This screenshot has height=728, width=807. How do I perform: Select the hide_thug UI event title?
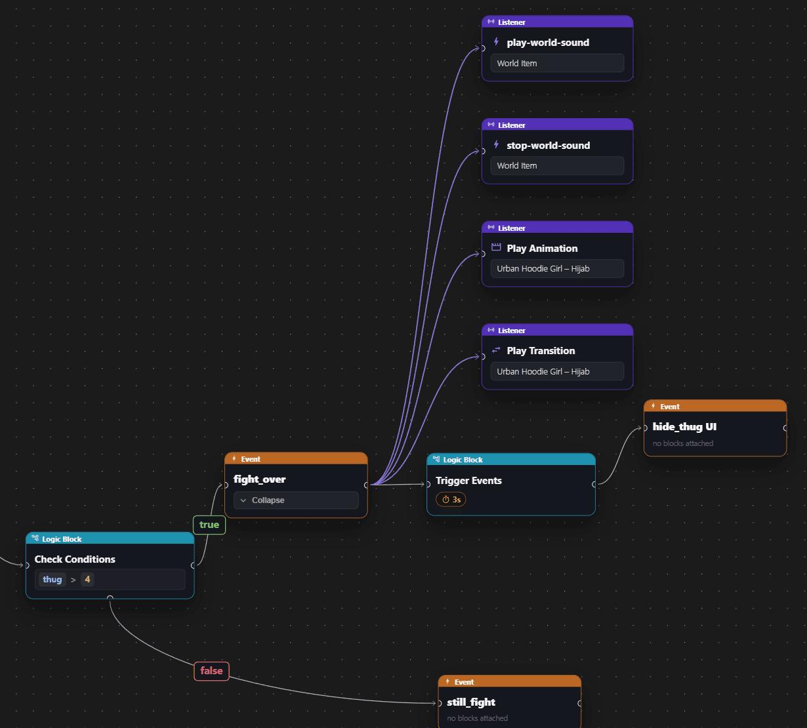[x=684, y=427]
